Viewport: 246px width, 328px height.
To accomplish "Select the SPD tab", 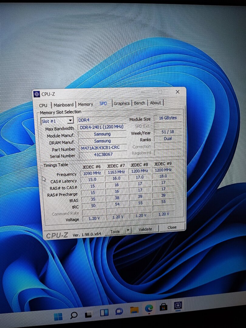I will click(103, 104).
